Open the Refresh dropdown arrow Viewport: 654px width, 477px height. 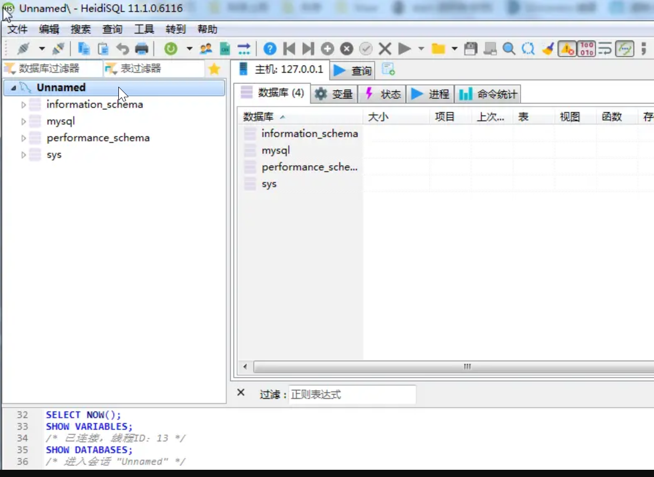[189, 49]
